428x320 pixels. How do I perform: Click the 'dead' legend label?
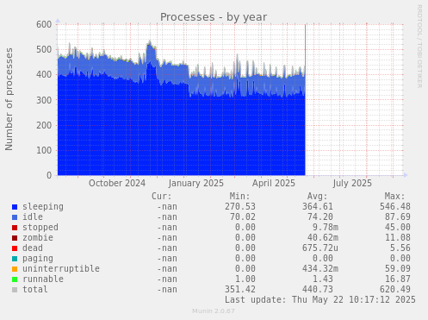coord(33,248)
